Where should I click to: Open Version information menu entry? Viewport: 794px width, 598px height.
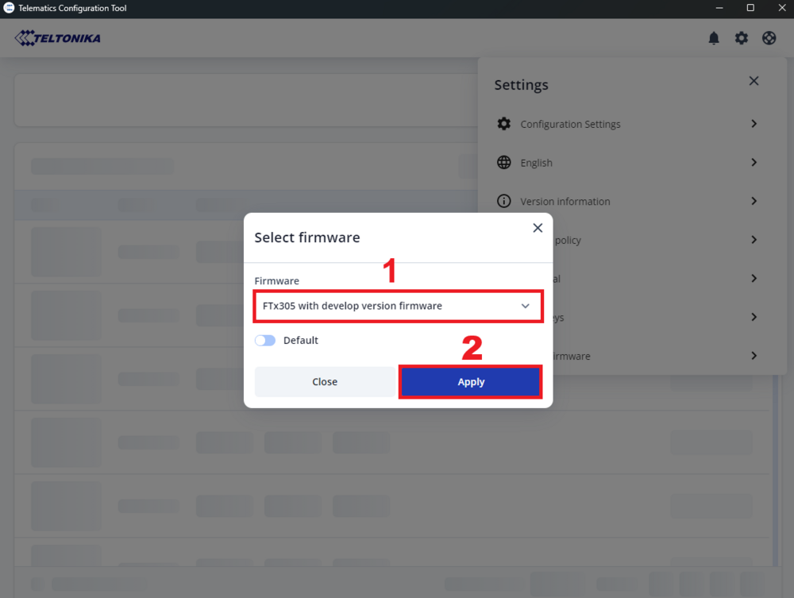pos(565,202)
